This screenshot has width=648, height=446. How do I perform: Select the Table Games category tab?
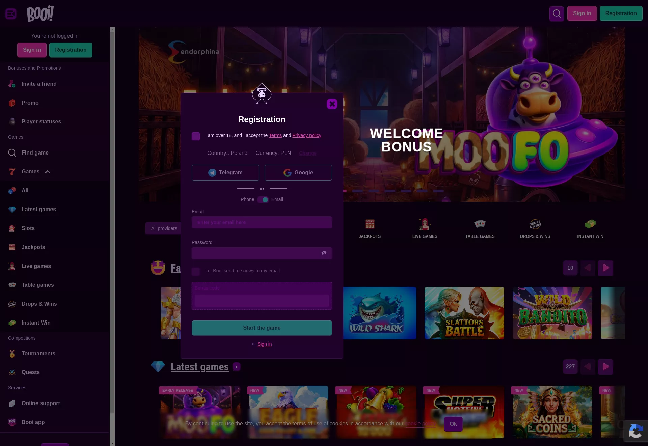click(480, 229)
